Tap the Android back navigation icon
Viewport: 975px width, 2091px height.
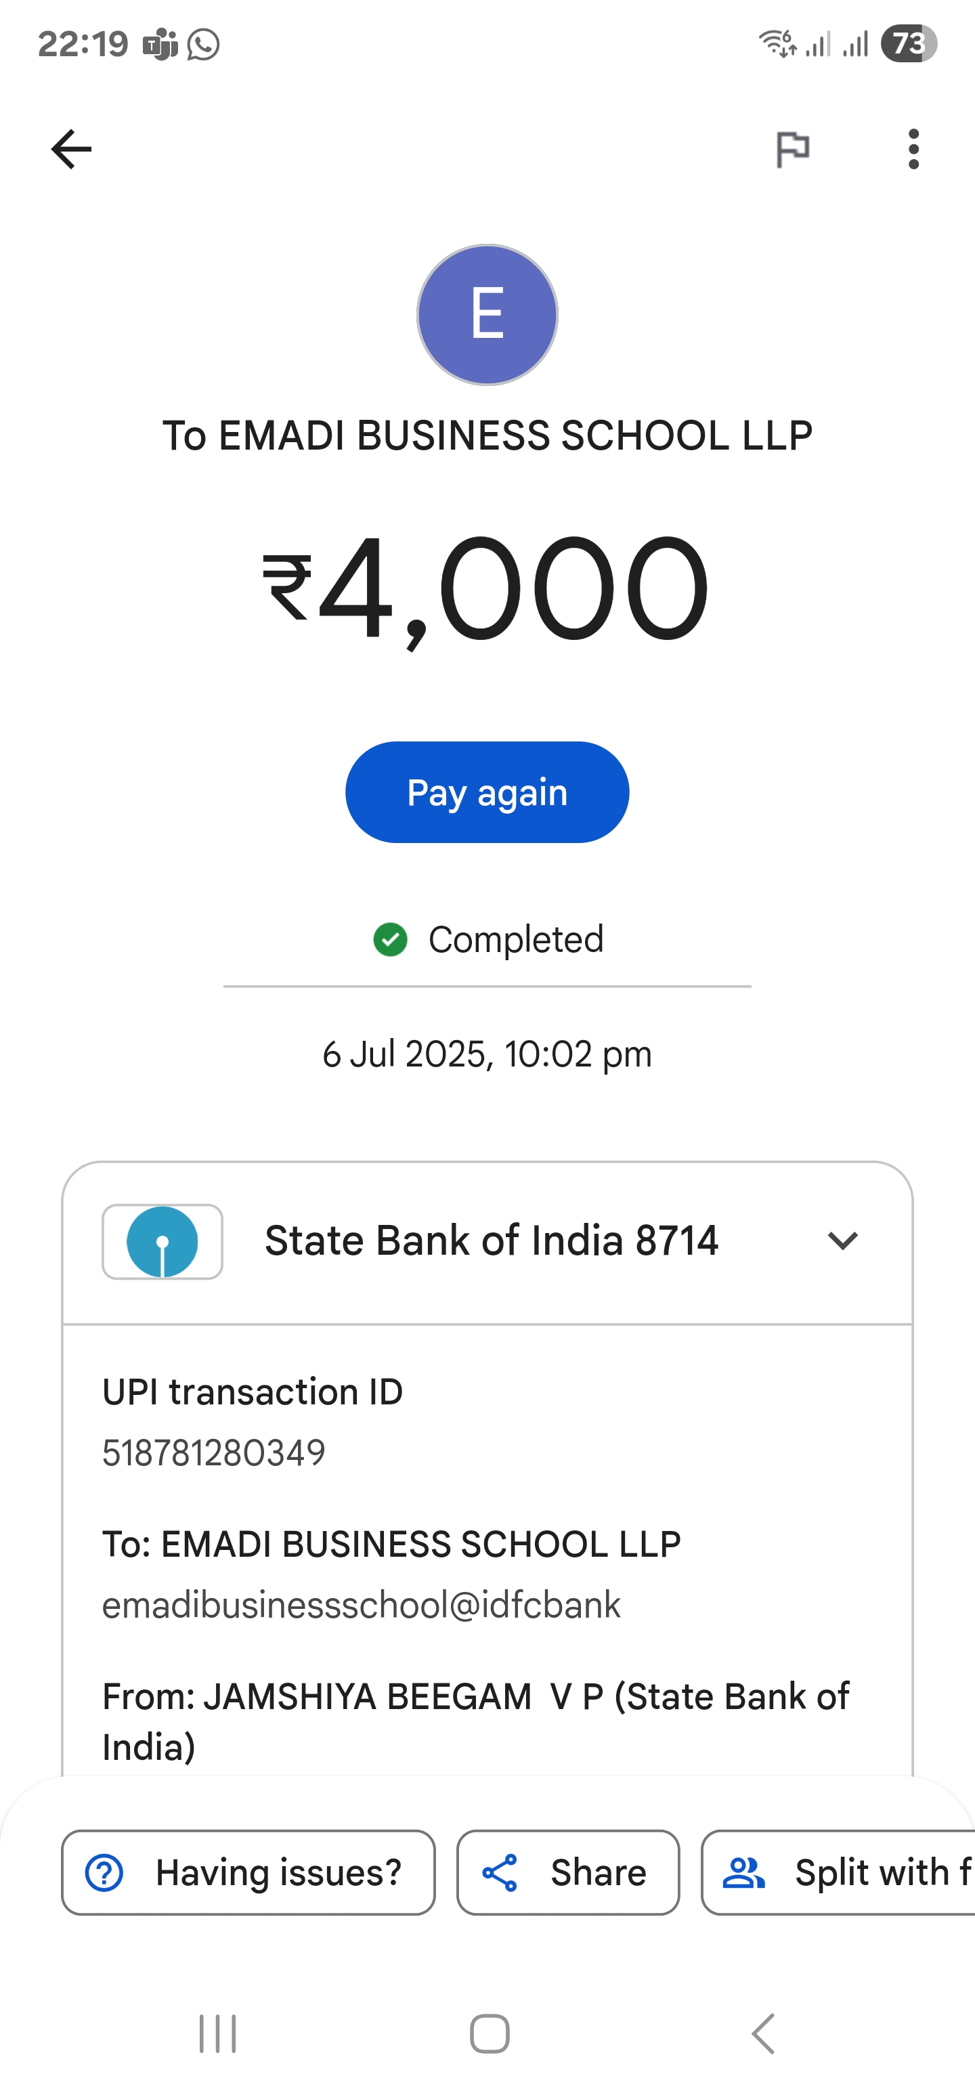[763, 2033]
